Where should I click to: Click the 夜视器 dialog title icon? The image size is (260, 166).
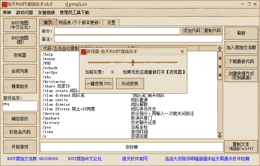[84, 52]
